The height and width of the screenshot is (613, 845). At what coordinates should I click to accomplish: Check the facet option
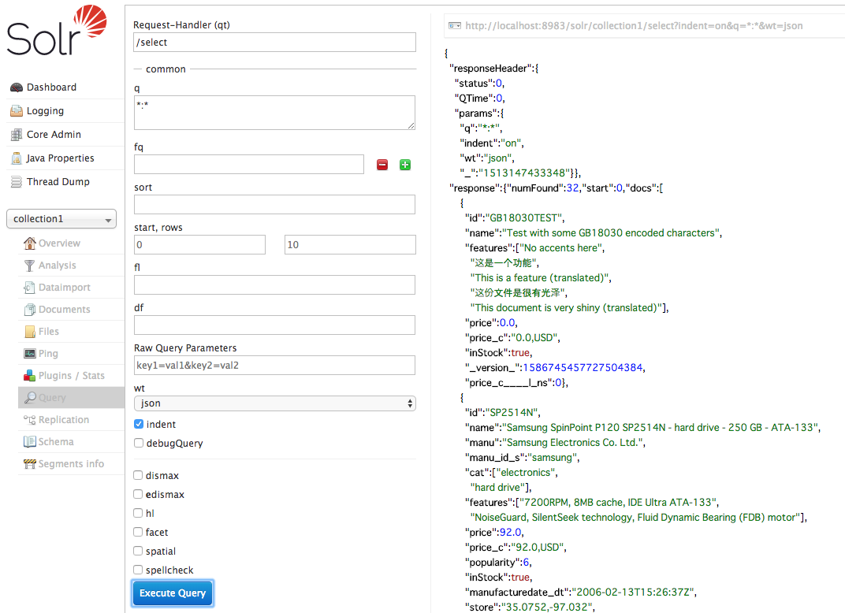[x=139, y=532]
